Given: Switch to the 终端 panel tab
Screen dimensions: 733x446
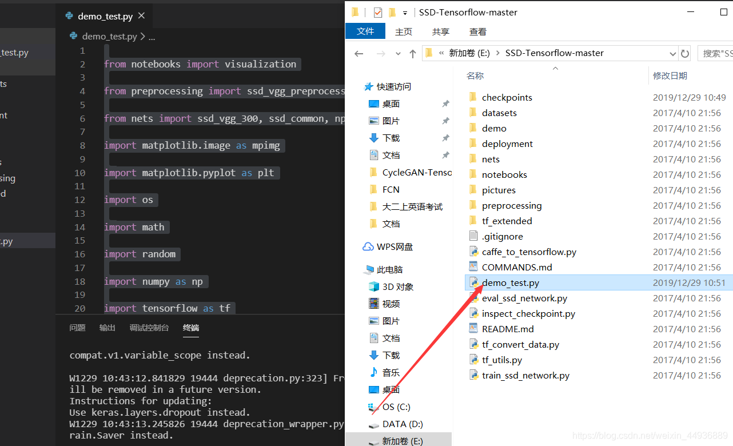Looking at the screenshot, I should click(x=191, y=328).
